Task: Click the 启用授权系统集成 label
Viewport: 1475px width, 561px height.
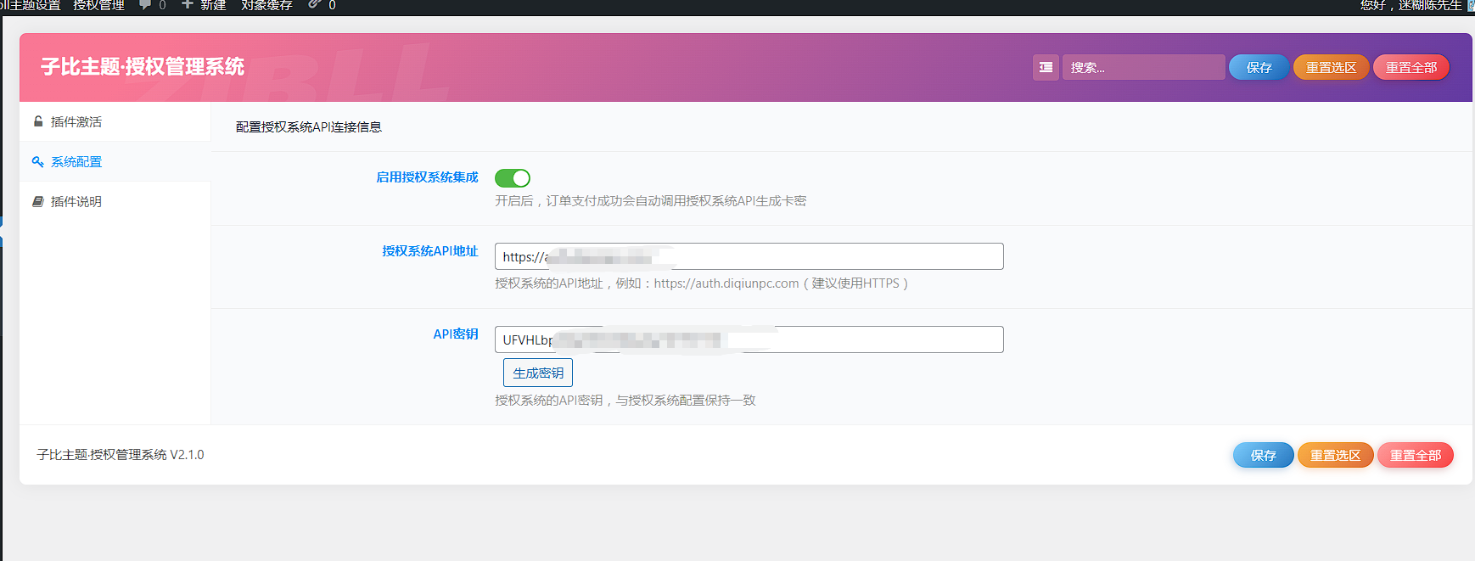Action: (x=427, y=177)
